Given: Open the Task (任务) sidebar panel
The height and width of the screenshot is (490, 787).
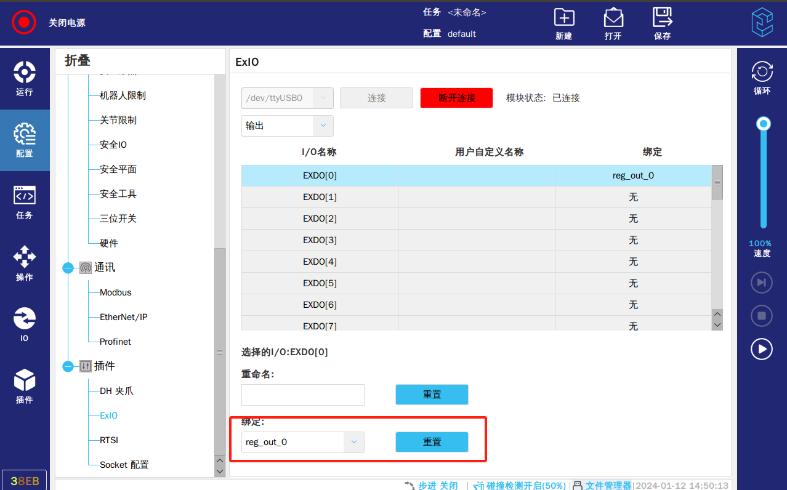Looking at the screenshot, I should point(24,202).
